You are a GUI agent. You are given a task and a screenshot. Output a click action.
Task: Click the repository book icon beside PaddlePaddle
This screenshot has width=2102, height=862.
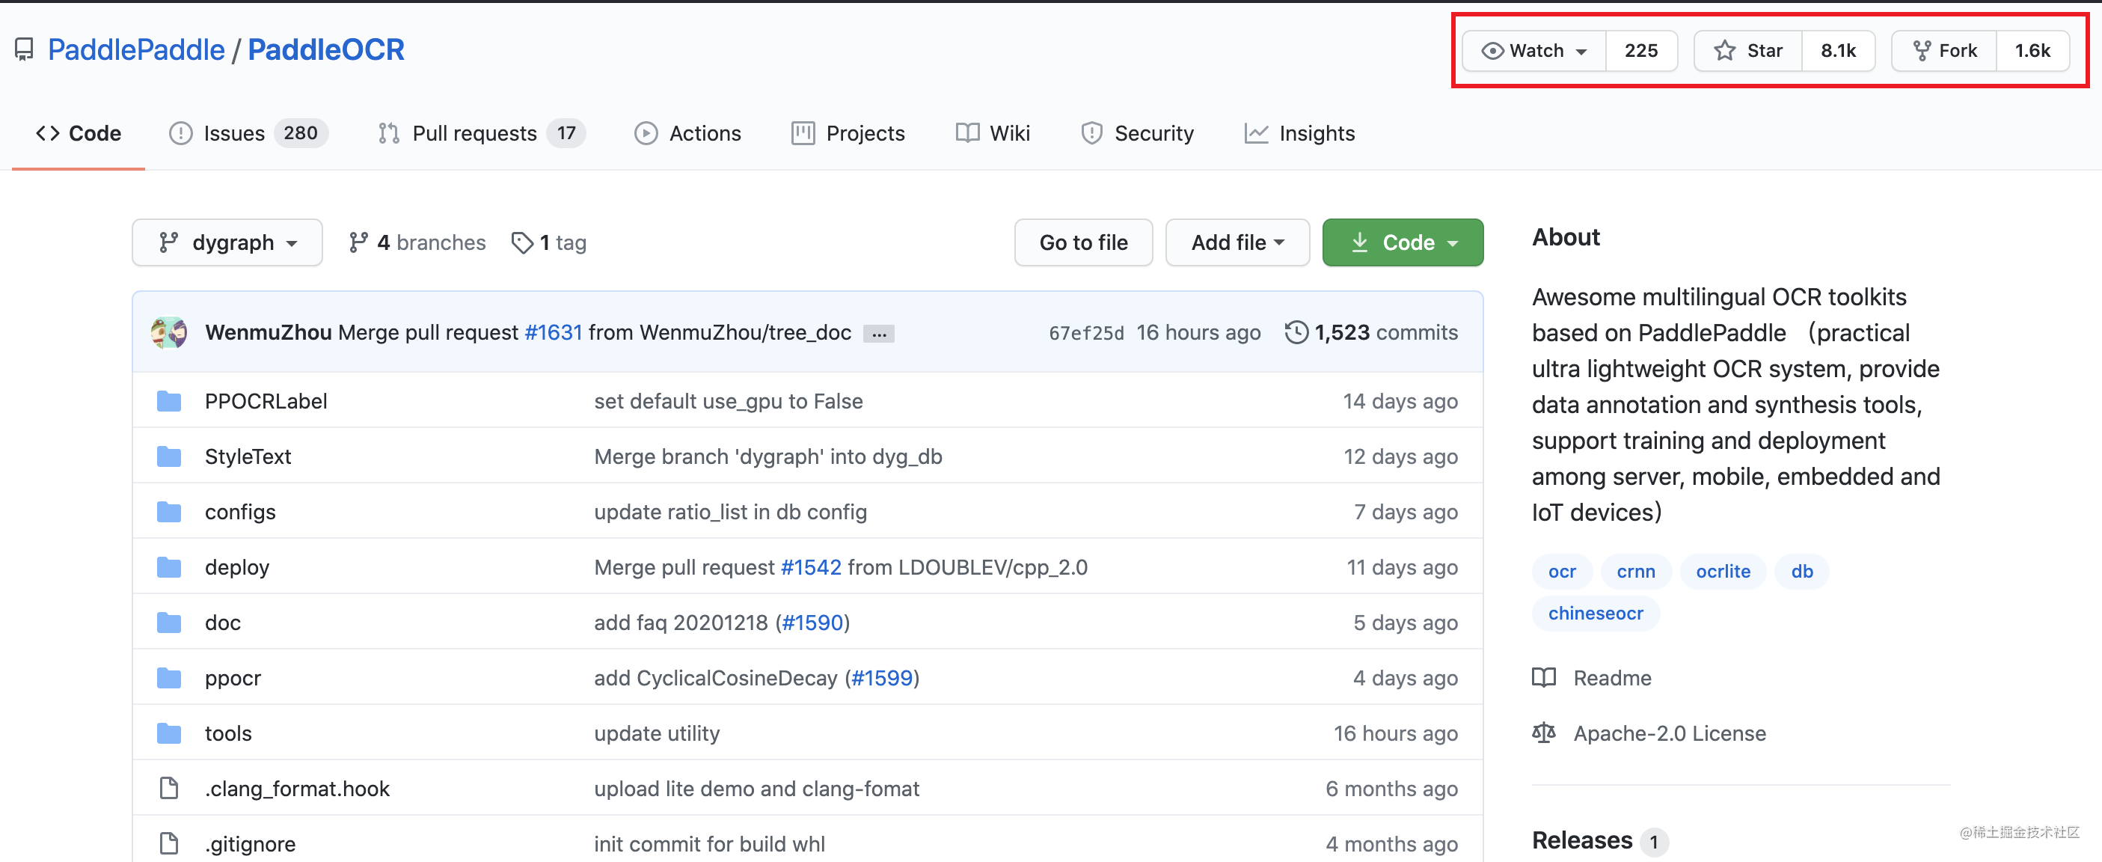25,50
